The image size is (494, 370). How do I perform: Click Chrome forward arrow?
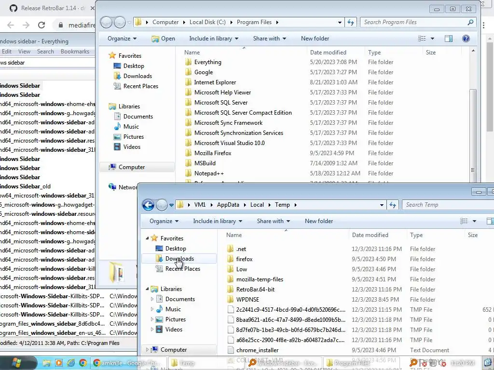[x=26, y=25]
